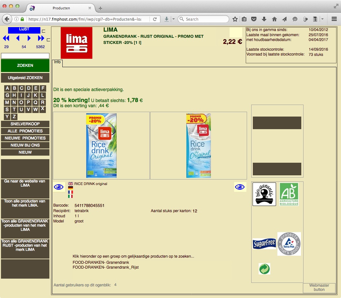Click the Lima brand logo
The image size is (341, 298).
point(77,43)
